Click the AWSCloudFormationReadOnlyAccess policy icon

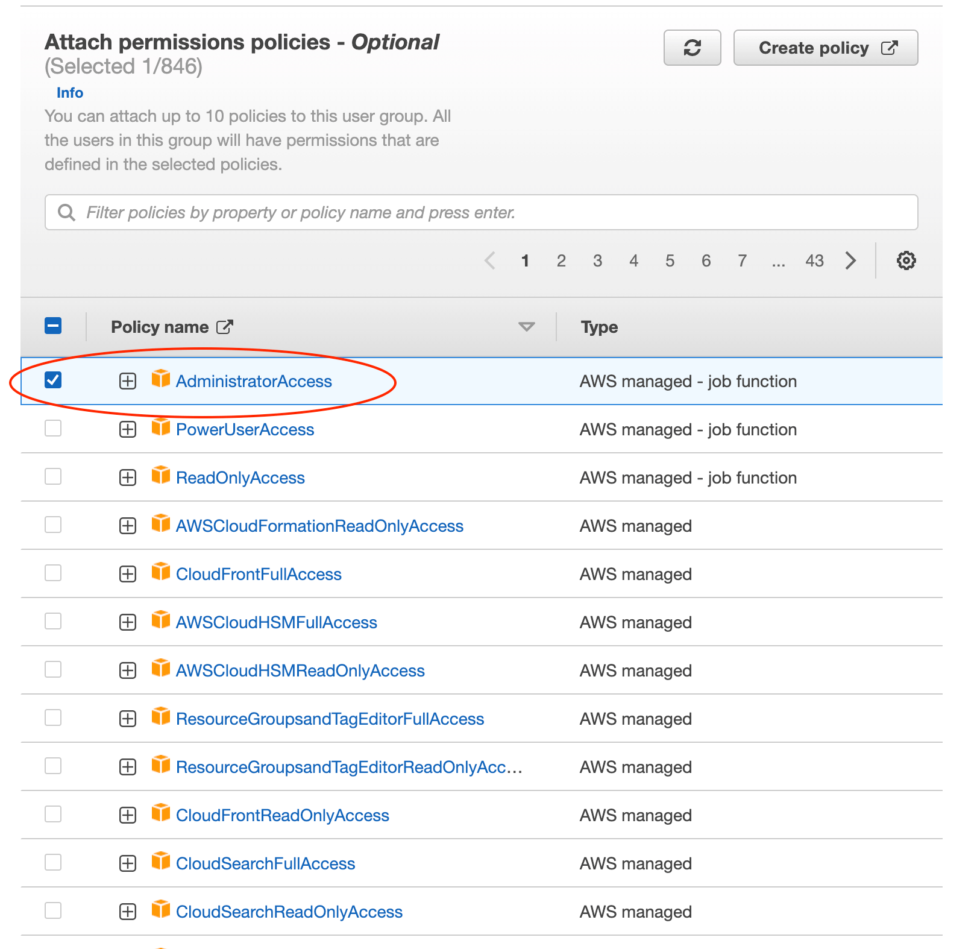point(160,523)
